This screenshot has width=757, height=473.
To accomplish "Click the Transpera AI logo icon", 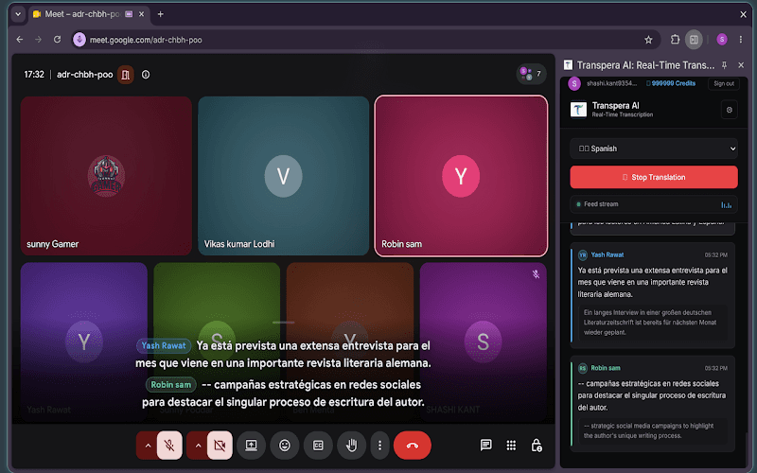I will (x=578, y=110).
